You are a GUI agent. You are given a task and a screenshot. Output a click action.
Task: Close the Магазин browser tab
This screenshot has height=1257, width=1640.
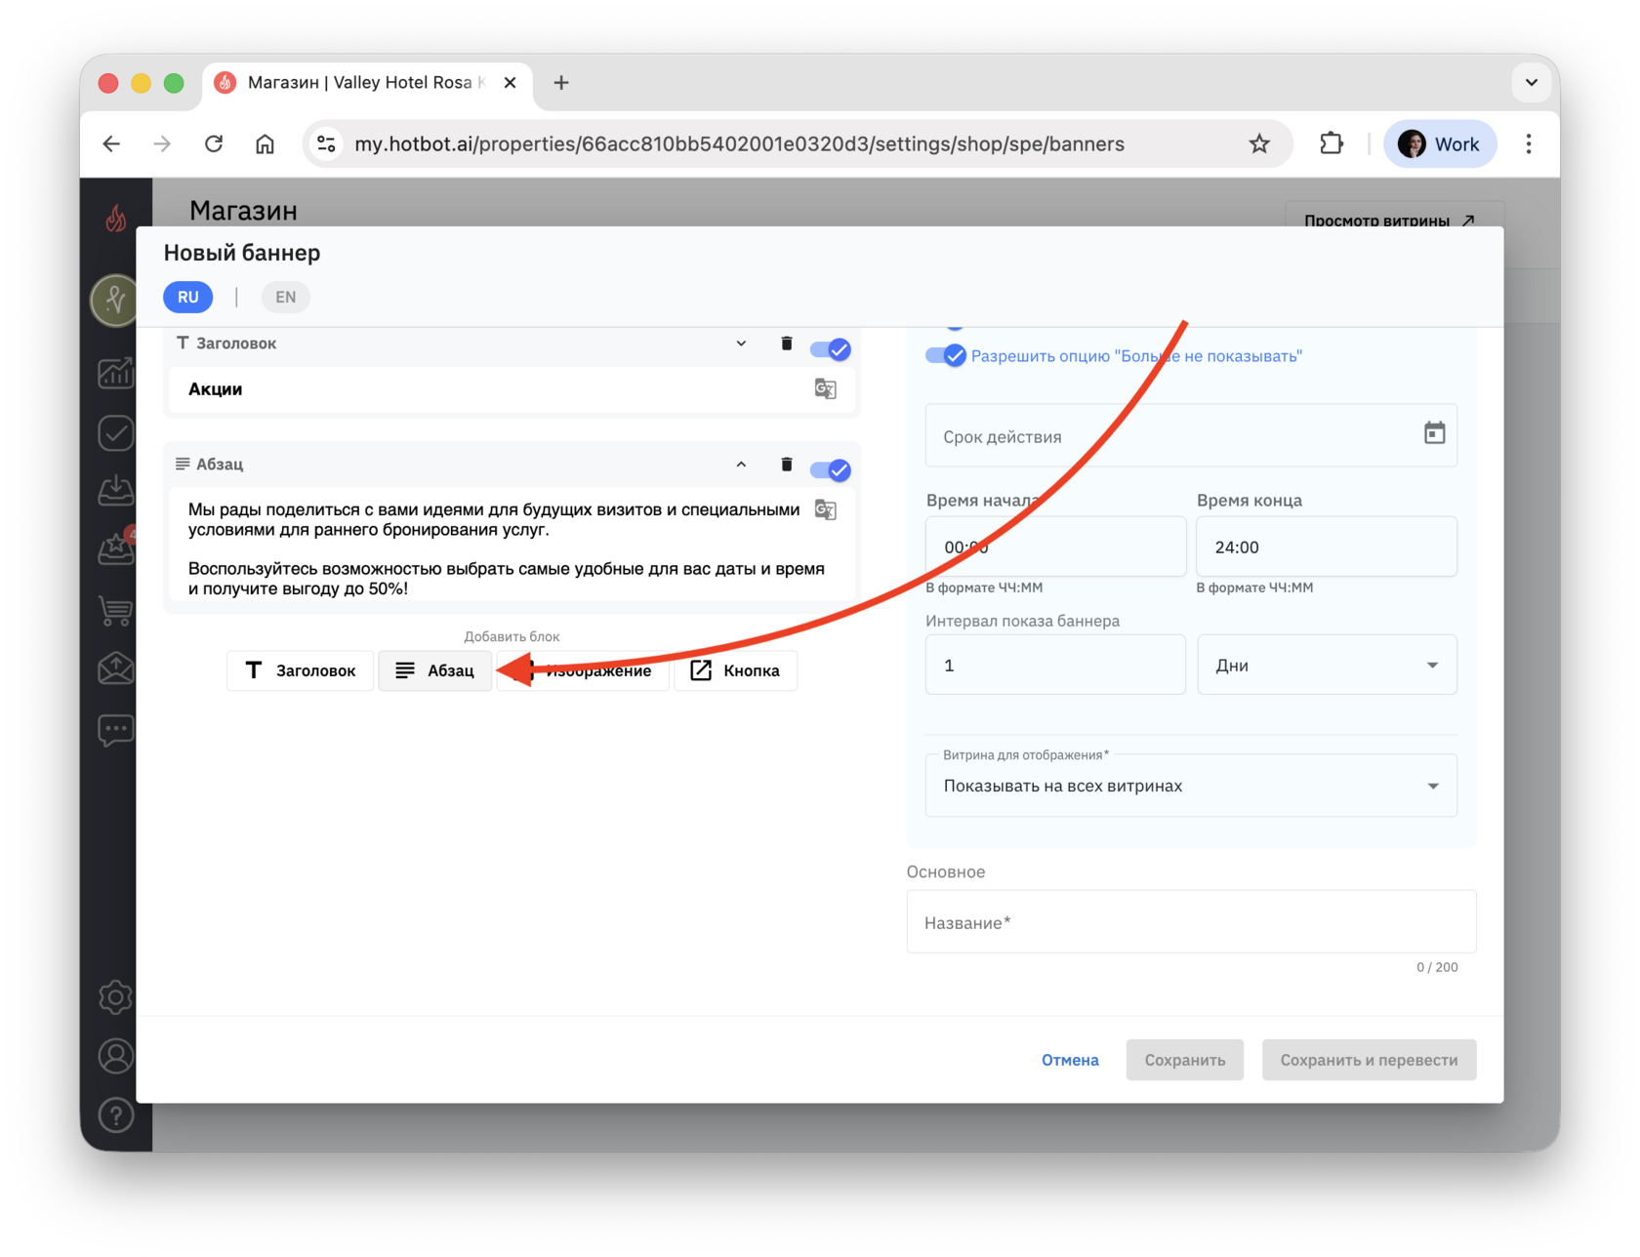pyautogui.click(x=510, y=83)
